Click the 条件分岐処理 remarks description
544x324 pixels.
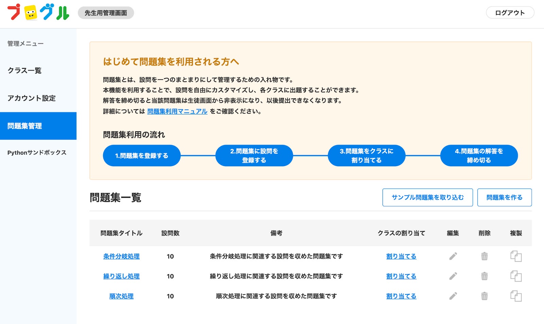coord(276,256)
